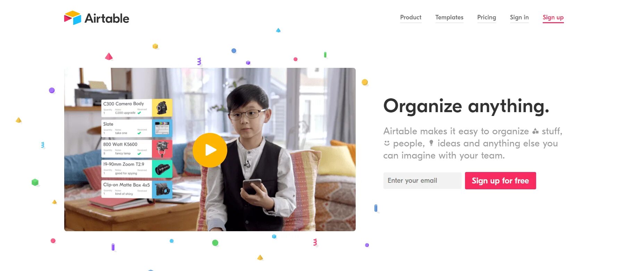Open the Product menu
The height and width of the screenshot is (271, 626).
411,17
